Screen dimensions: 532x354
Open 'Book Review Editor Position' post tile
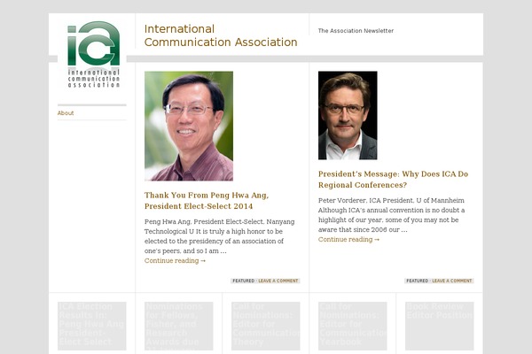(x=440, y=326)
